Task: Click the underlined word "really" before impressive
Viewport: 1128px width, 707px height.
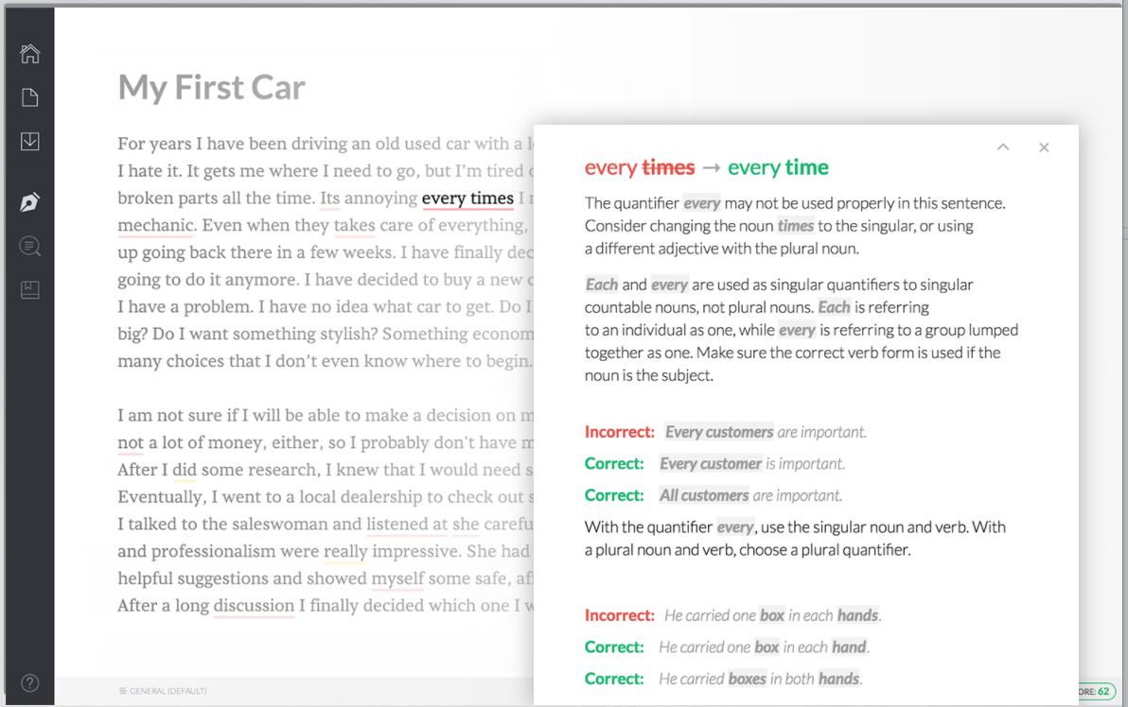Action: click(345, 552)
